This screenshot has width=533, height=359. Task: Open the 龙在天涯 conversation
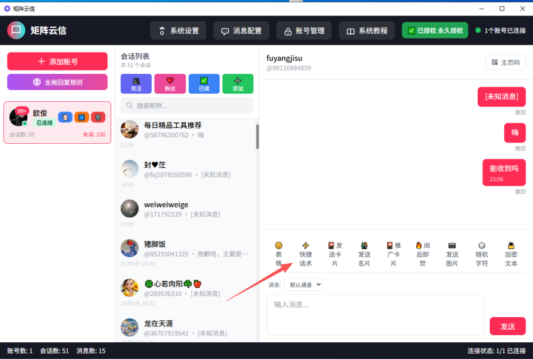[x=187, y=330]
